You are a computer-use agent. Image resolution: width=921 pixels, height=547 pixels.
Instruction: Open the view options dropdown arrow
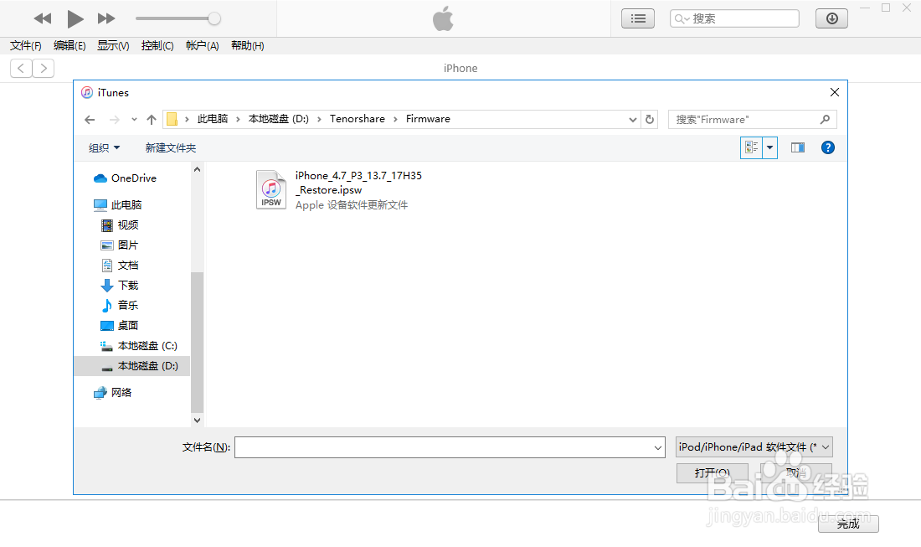tap(770, 148)
